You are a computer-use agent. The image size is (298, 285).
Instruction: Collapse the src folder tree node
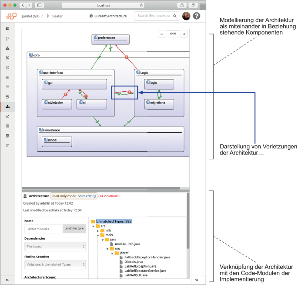[93, 226]
